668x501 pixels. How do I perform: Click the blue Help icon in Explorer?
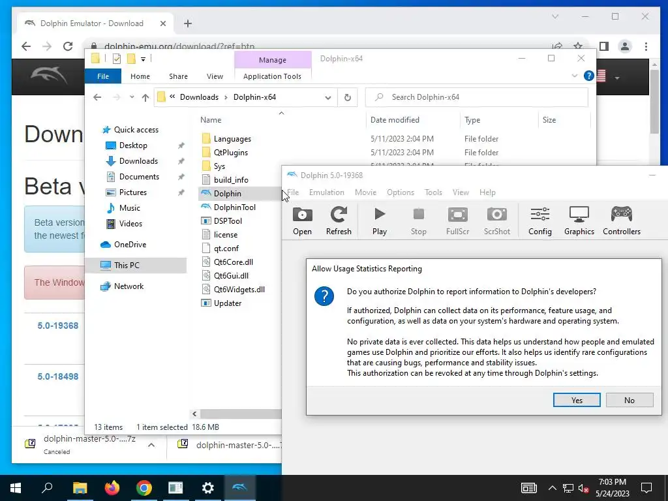coord(588,76)
